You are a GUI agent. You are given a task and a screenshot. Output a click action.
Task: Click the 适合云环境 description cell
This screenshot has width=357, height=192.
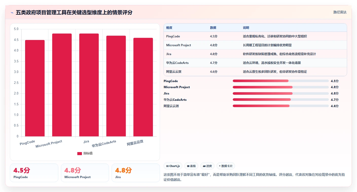pos(272,63)
